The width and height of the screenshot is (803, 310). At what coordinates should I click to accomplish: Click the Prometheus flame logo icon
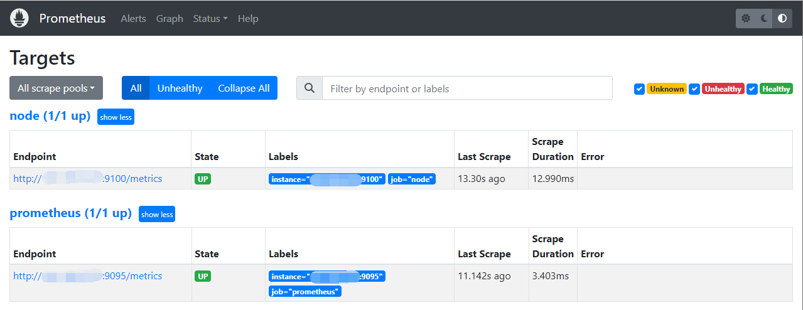(x=19, y=18)
